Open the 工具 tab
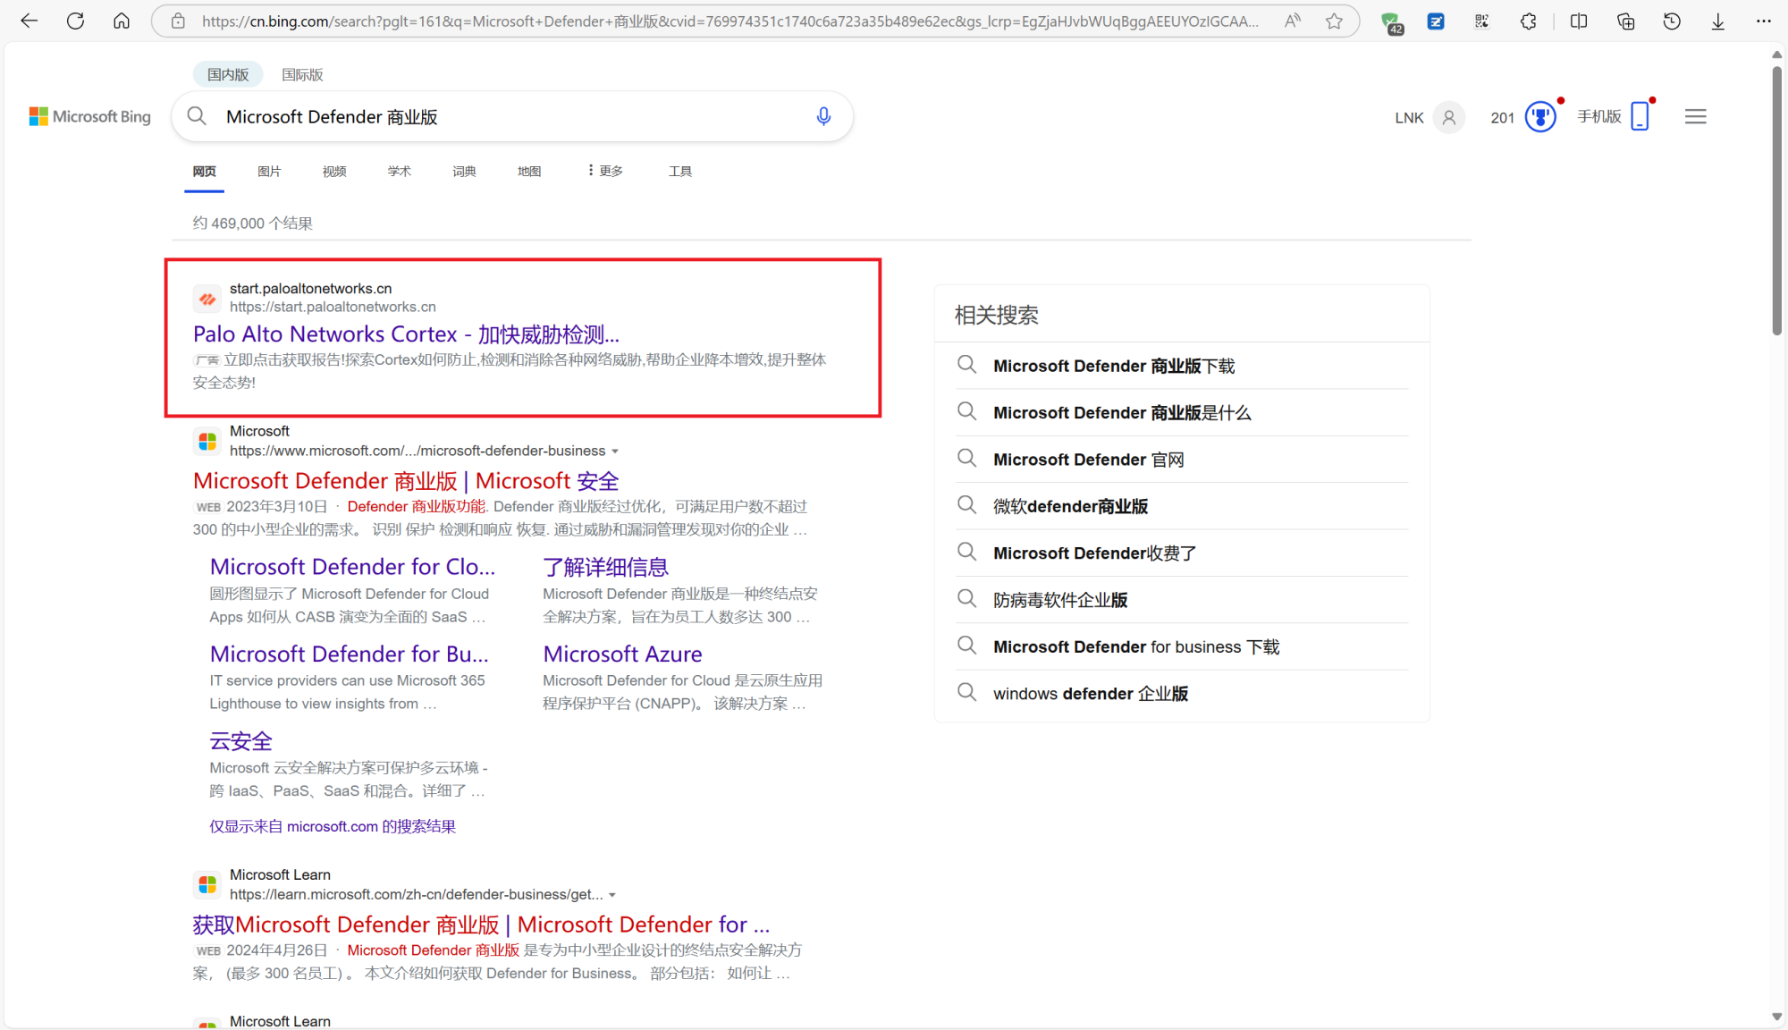The width and height of the screenshot is (1788, 1030). (x=679, y=170)
